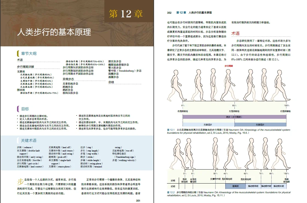
Task: Click the outline row '步行周期矢状面肌动学总结'
Action: pos(78,67)
